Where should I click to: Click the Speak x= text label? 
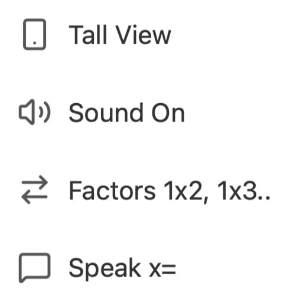coord(122,269)
